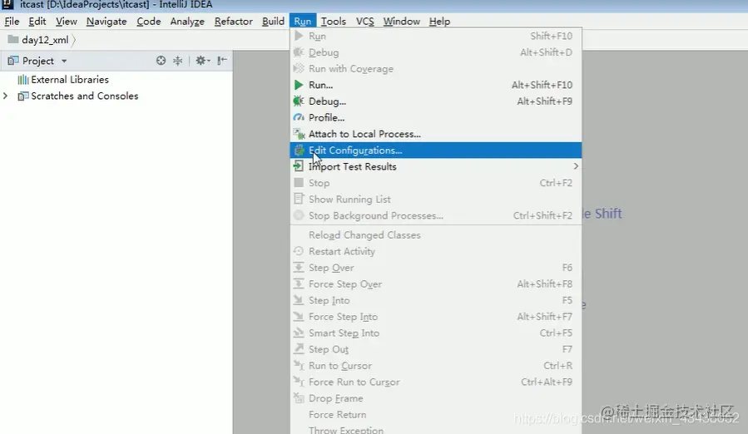The image size is (748, 434).
Task: Open the View menu
Action: [x=67, y=22]
